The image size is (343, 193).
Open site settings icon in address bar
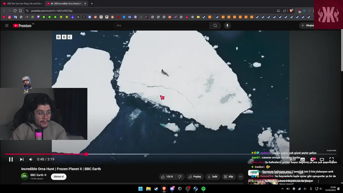tap(27, 11)
